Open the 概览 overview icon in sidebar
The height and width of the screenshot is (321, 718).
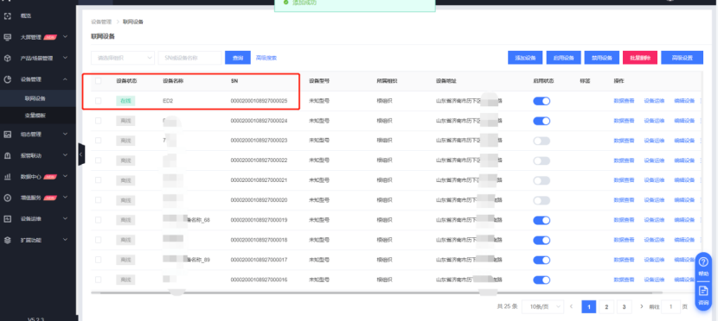point(7,16)
